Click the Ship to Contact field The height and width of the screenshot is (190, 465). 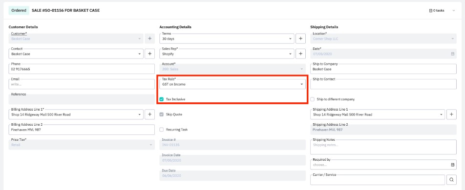pyautogui.click(x=383, y=84)
